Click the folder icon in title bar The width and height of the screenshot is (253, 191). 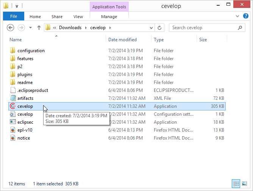click(6, 6)
